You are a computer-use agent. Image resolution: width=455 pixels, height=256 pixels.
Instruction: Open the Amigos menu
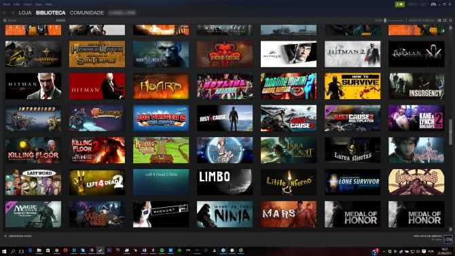[x=28, y=4]
